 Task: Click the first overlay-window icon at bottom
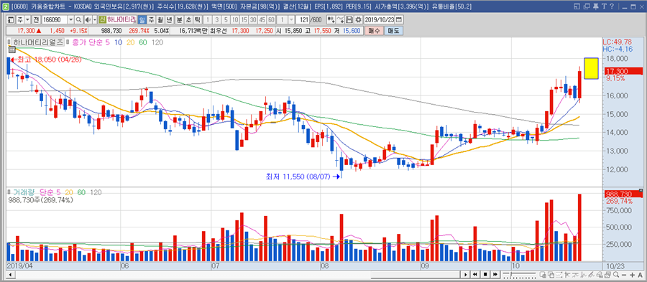(543, 275)
